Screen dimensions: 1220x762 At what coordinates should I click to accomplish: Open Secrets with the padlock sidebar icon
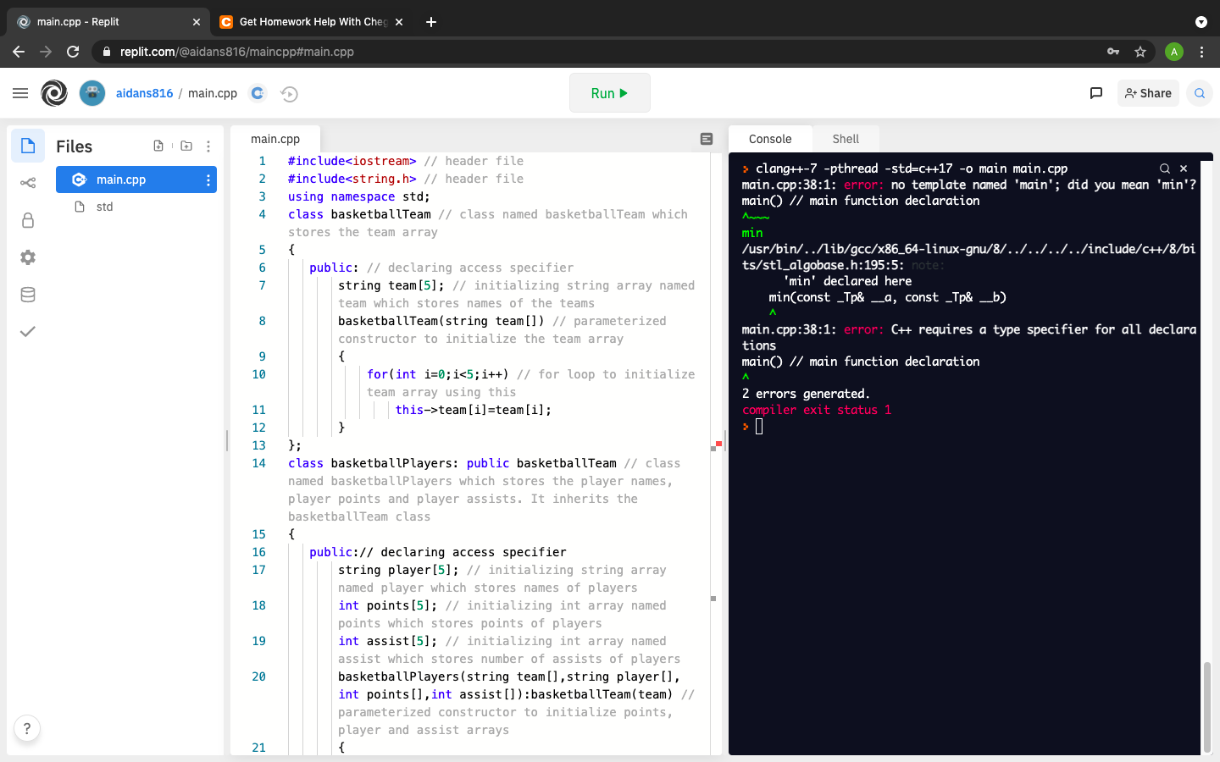coord(27,220)
